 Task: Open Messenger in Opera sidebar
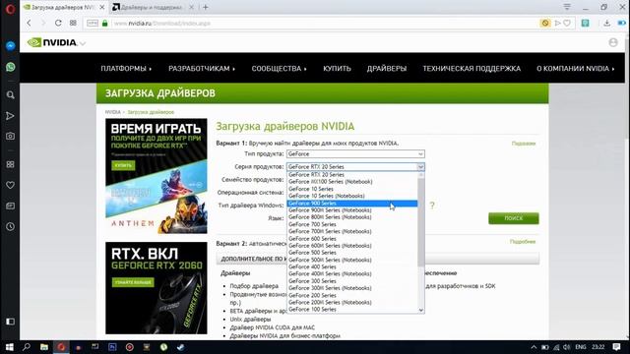[11, 46]
